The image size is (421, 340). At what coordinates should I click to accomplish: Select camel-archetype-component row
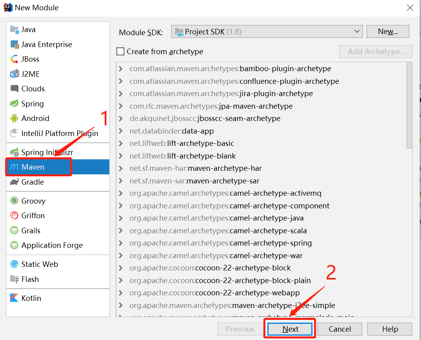[x=261, y=206]
